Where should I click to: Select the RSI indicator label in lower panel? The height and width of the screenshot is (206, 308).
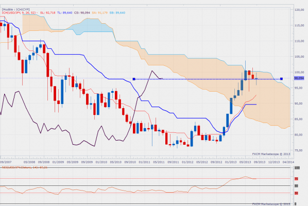(25, 167)
